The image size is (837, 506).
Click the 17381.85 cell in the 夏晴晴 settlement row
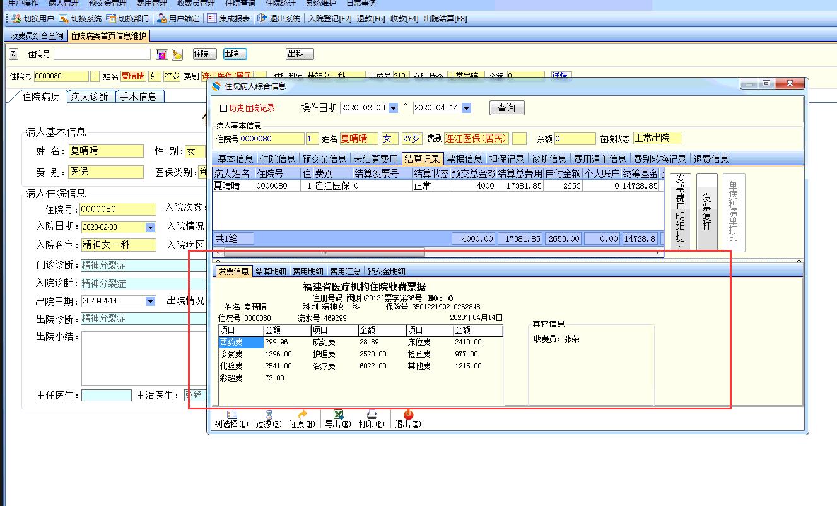(520, 186)
